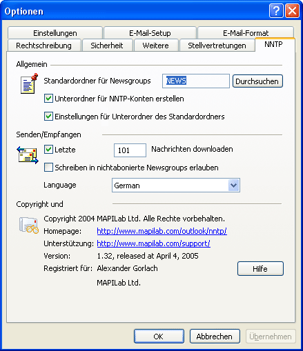Click the send/receive mail icon
Image resolution: width=303 pixels, height=351 pixels.
(28, 155)
